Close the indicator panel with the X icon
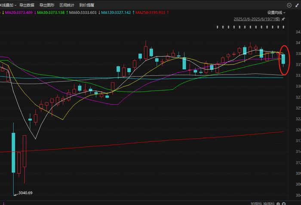Image resolution: width=301 pixels, height=205 pixels. click(x=283, y=202)
